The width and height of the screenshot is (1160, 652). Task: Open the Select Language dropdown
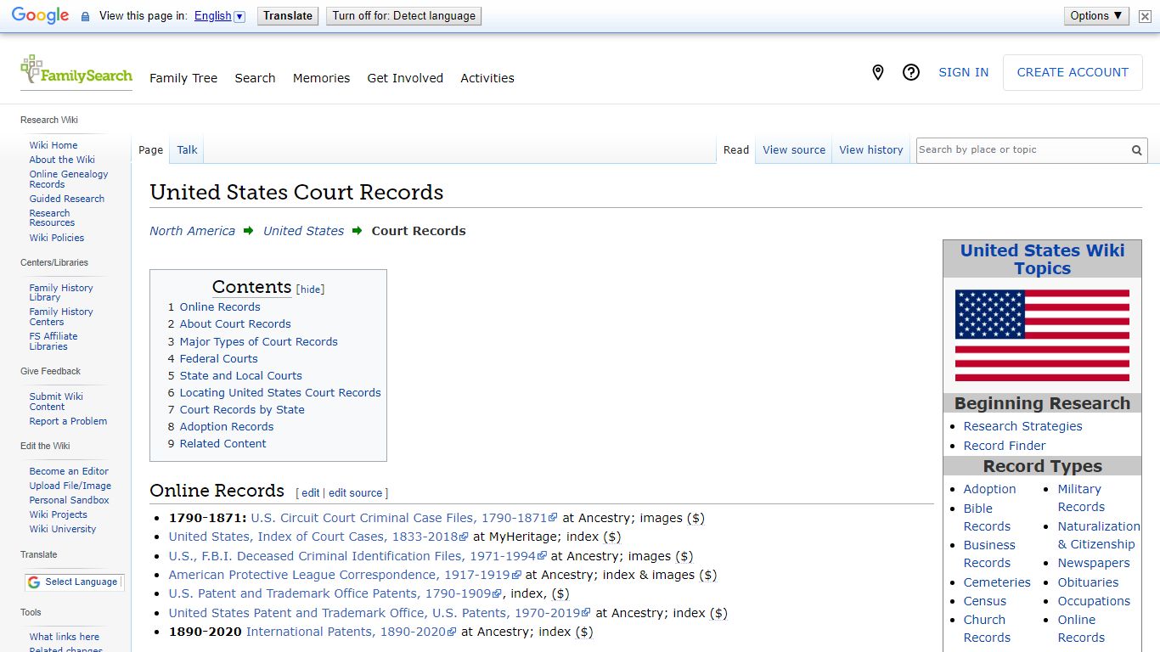pyautogui.click(x=74, y=582)
